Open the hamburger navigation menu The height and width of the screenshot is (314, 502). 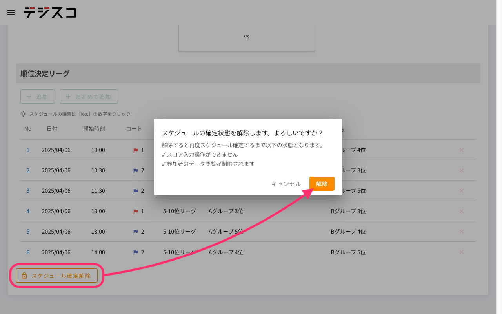point(11,13)
